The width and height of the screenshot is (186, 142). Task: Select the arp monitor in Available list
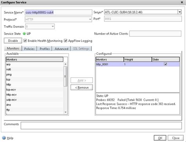click(35, 64)
